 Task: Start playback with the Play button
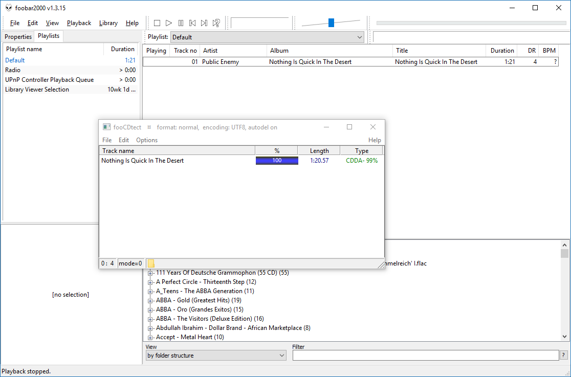(x=169, y=23)
